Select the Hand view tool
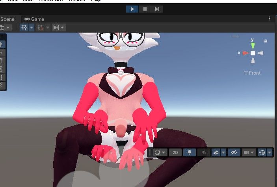 pyautogui.click(x=2, y=44)
